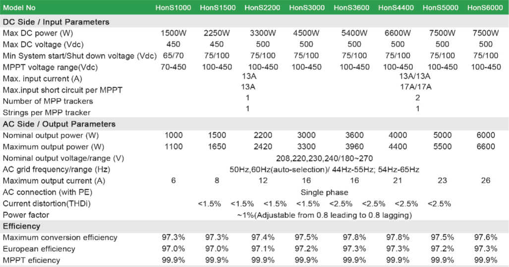Select the European efficiency row label

point(39,249)
